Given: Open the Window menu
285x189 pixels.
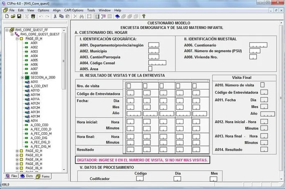Looking at the screenshot, I should click(104, 10).
